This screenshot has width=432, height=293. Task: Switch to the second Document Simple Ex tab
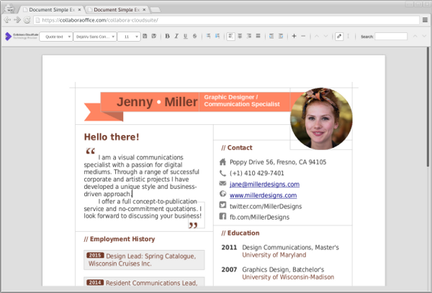117,9
